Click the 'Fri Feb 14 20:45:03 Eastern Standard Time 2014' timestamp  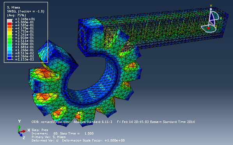[x=156, y=122]
